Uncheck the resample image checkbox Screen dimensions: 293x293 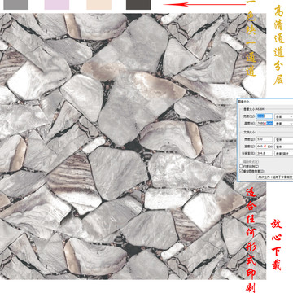(241, 171)
